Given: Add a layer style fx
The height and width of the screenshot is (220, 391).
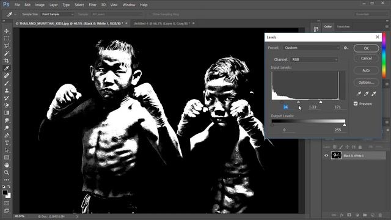Looking at the screenshot, I should coord(342,215).
